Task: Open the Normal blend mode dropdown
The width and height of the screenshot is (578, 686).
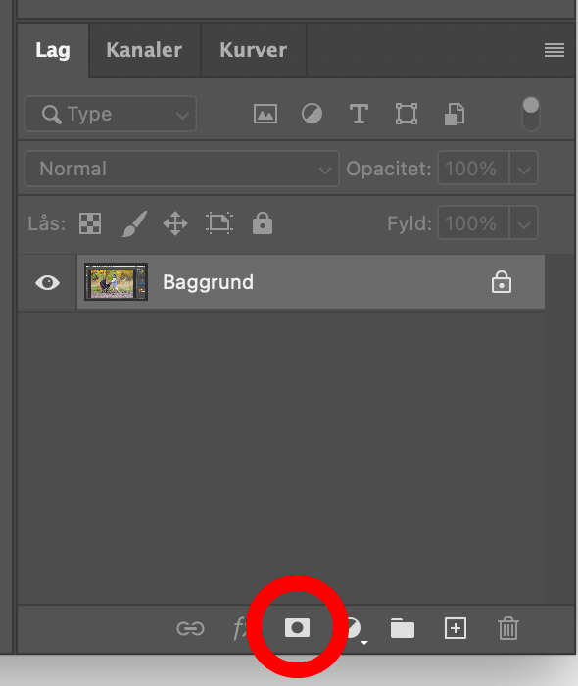Action: point(181,169)
